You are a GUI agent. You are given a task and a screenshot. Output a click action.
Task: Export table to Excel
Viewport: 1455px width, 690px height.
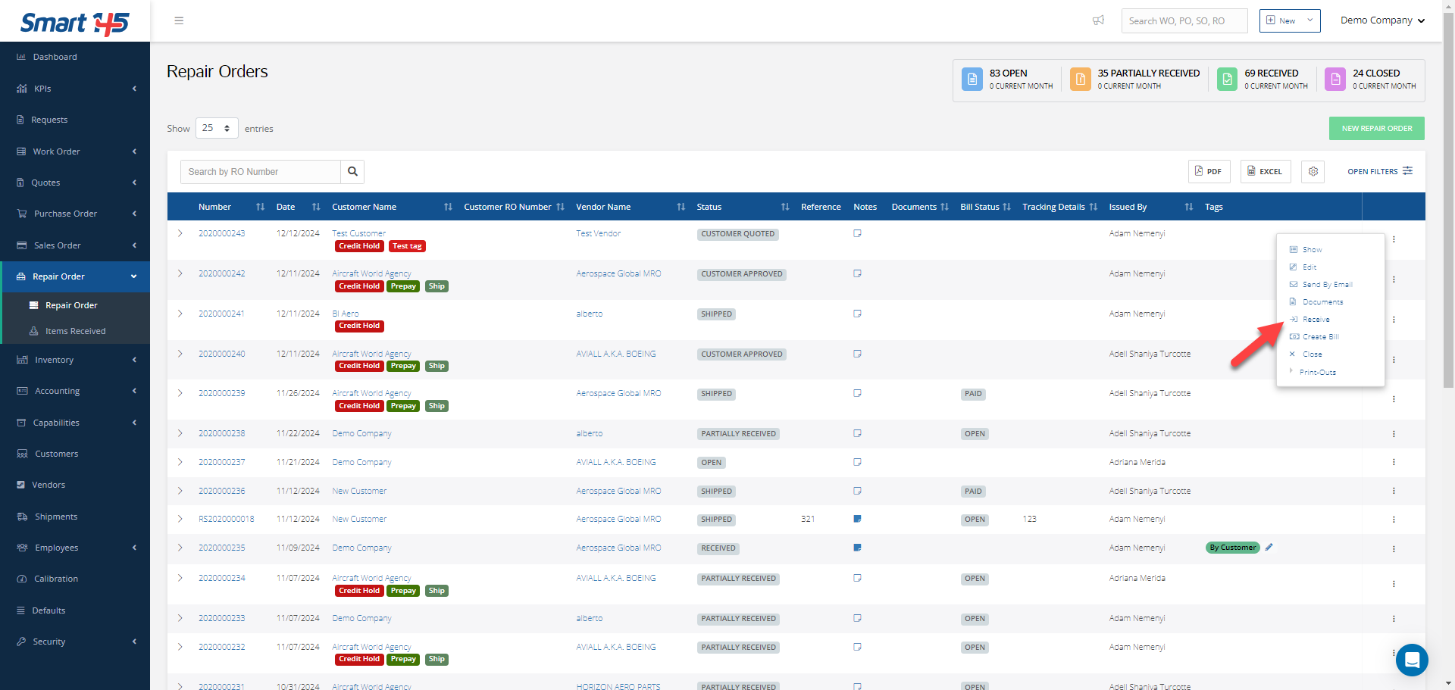(1265, 172)
